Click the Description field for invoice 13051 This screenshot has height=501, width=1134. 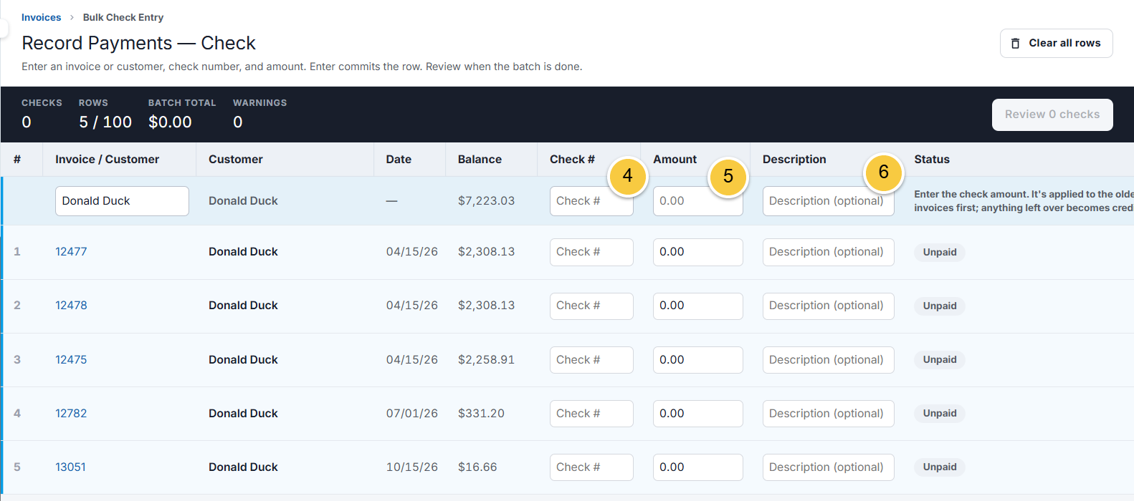tap(828, 467)
